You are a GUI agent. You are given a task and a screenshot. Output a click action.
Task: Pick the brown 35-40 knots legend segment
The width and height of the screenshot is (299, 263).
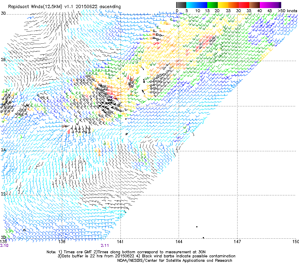click(255, 5)
